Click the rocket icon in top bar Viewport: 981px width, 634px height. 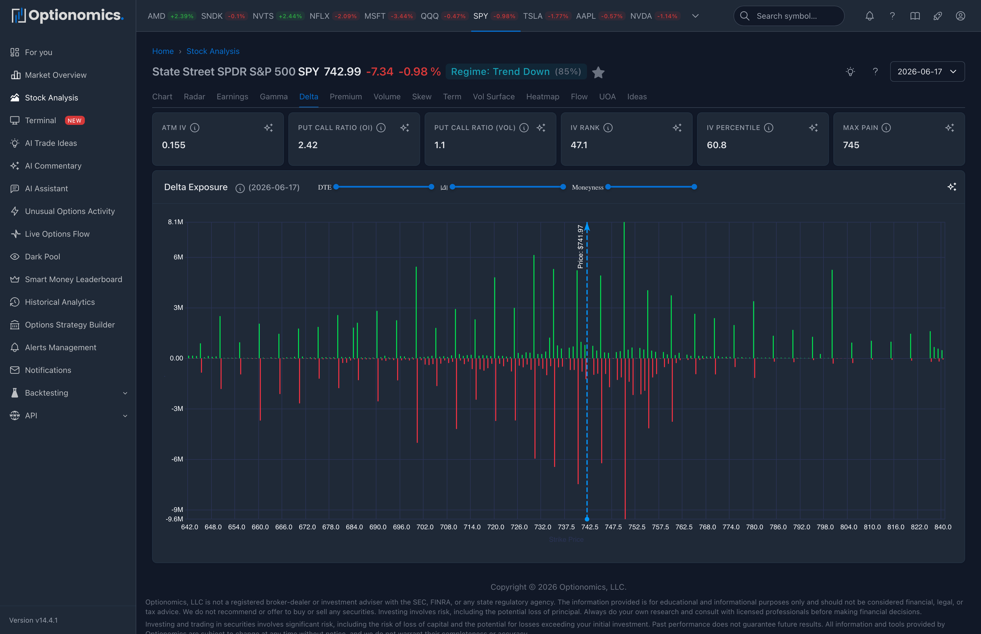click(x=937, y=16)
